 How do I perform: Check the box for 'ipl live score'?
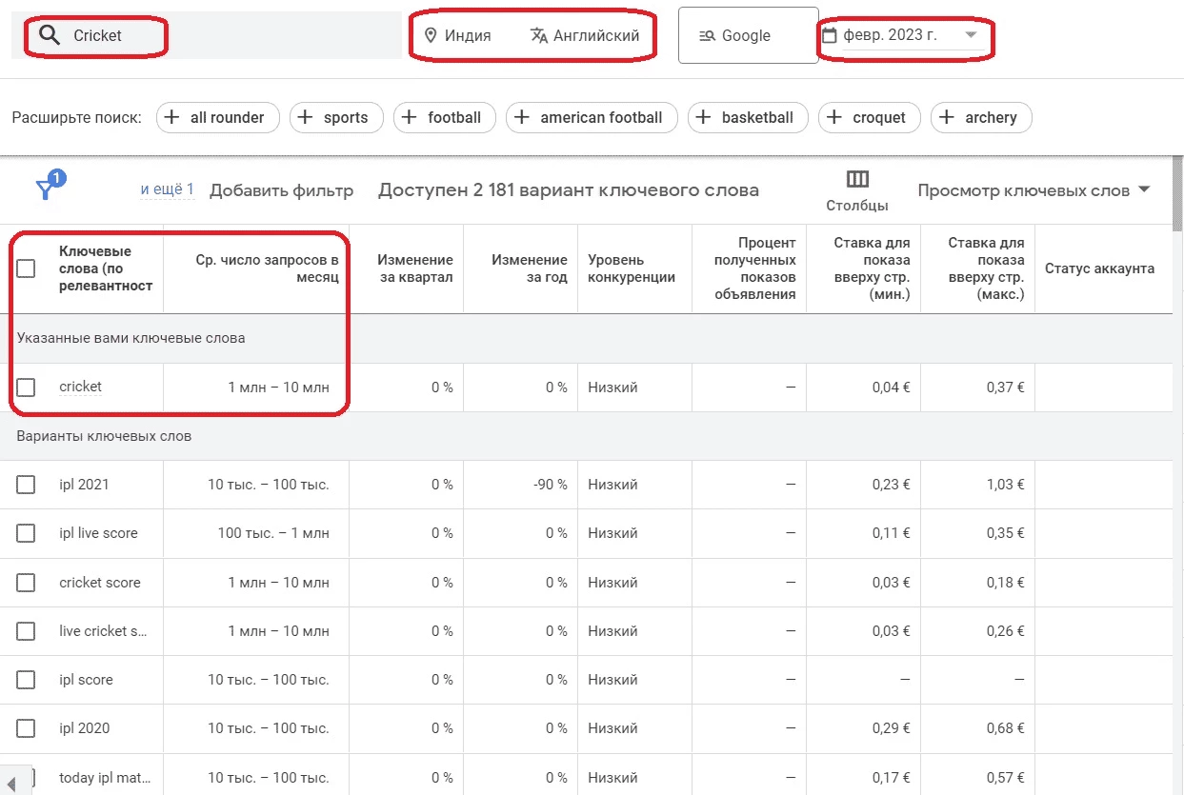coord(26,533)
